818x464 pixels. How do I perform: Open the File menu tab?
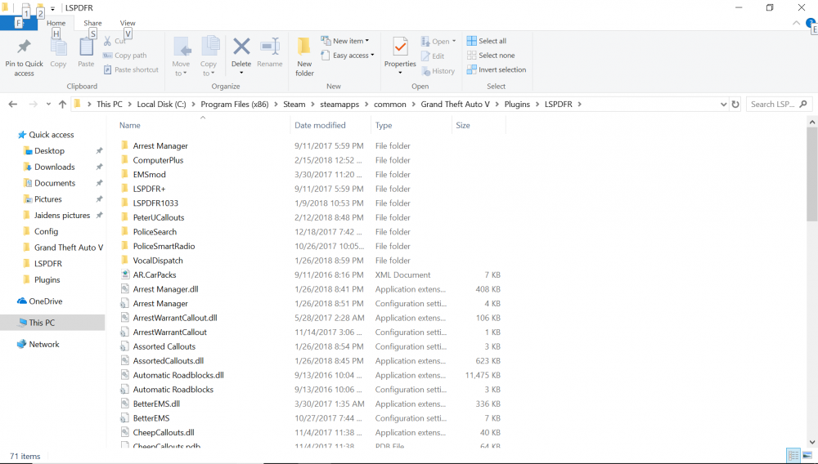[19, 23]
